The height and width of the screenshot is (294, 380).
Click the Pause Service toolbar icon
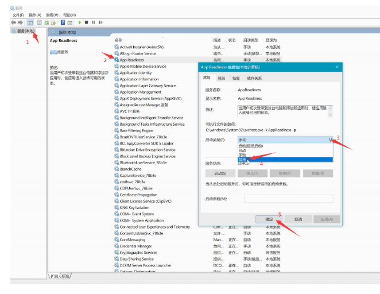tap(92, 22)
